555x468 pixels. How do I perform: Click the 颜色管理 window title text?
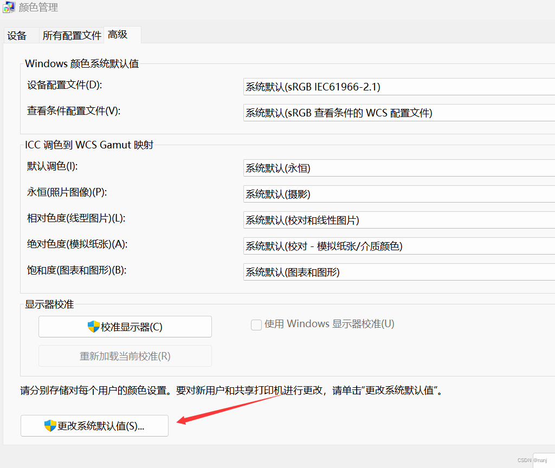click(x=38, y=7)
